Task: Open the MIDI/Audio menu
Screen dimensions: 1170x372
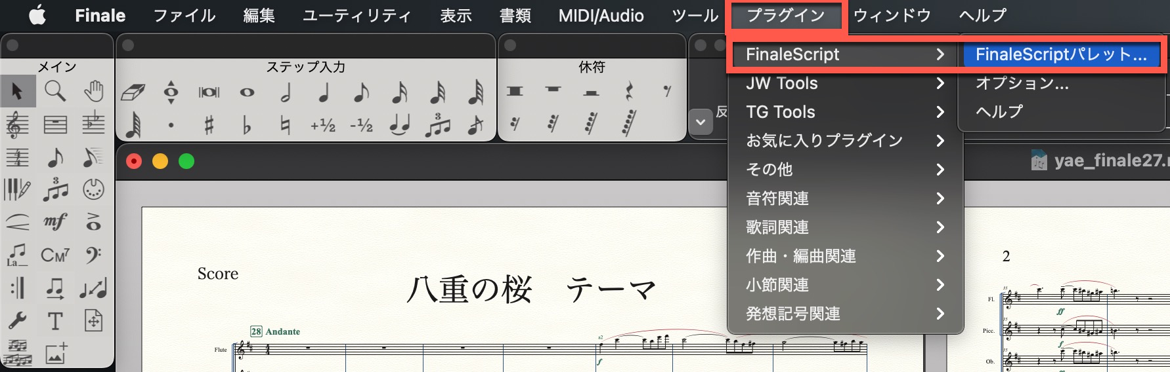Action: 601,16
